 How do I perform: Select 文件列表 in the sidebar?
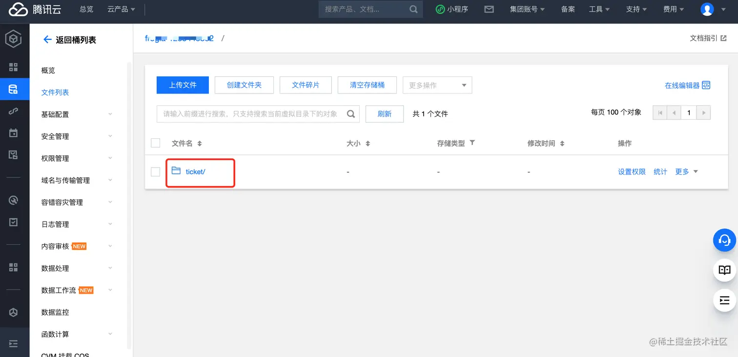(55, 93)
